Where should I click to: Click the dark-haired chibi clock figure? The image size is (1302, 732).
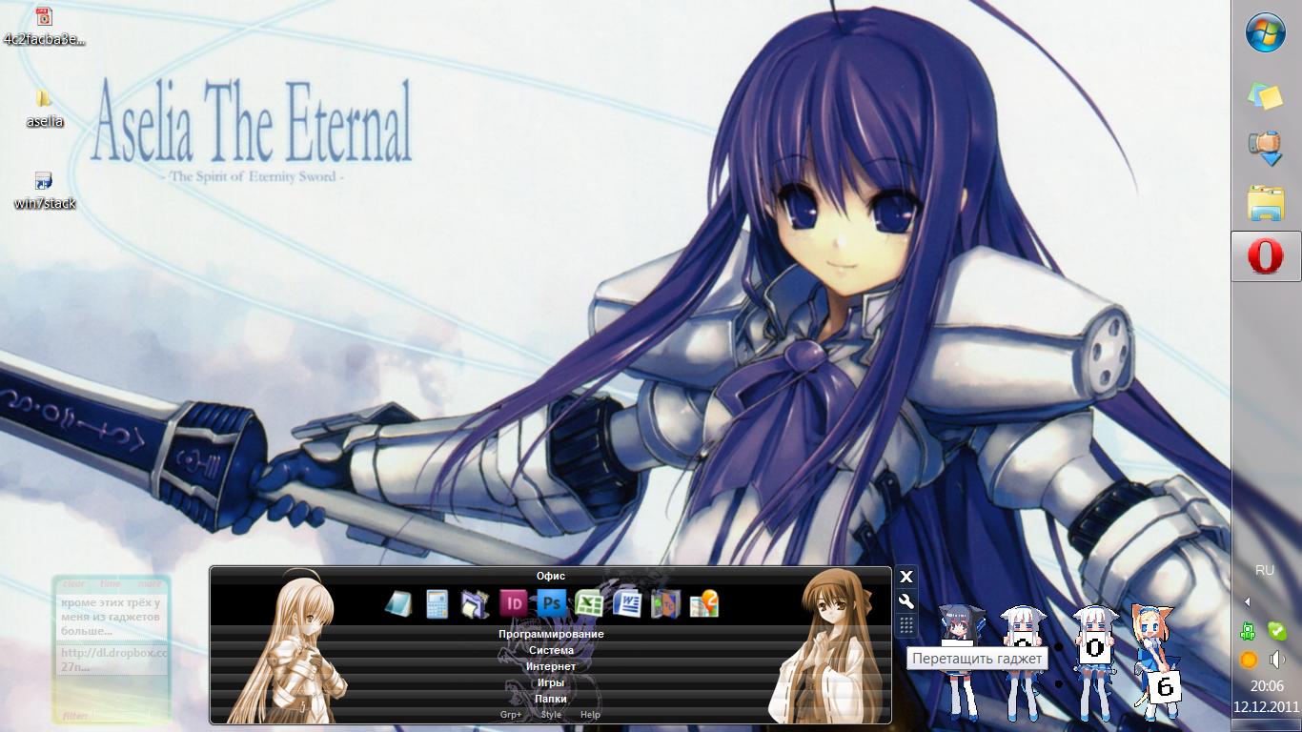961,661
